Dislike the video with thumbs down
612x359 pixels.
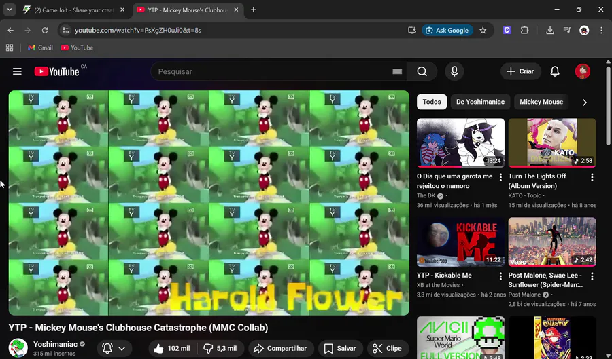tap(220, 349)
